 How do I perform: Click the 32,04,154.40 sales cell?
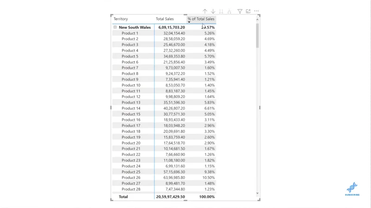(x=174, y=33)
